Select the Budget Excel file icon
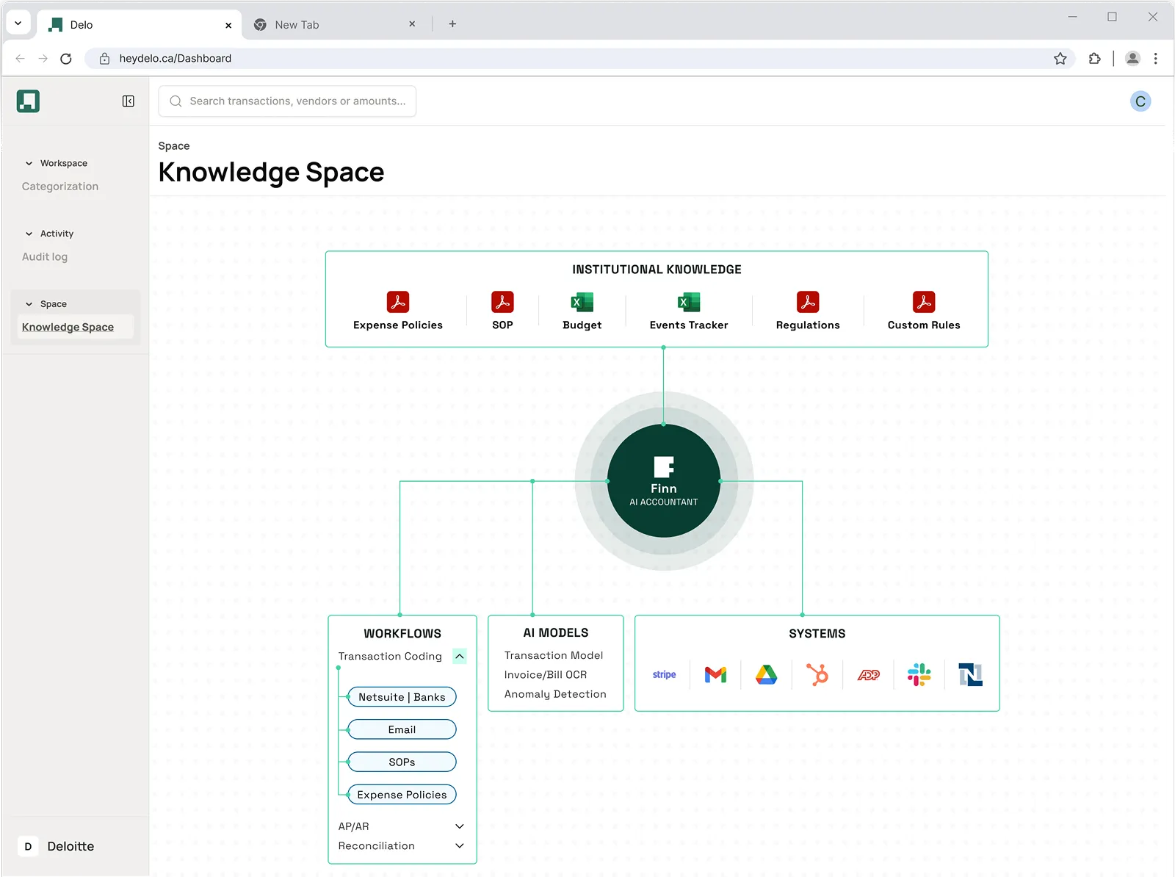 pyautogui.click(x=581, y=303)
